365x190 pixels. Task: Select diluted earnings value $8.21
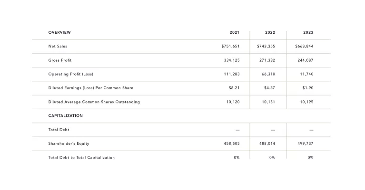coord(234,88)
